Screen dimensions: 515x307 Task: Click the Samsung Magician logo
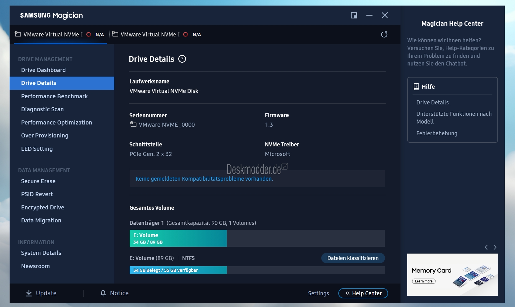[51, 15]
